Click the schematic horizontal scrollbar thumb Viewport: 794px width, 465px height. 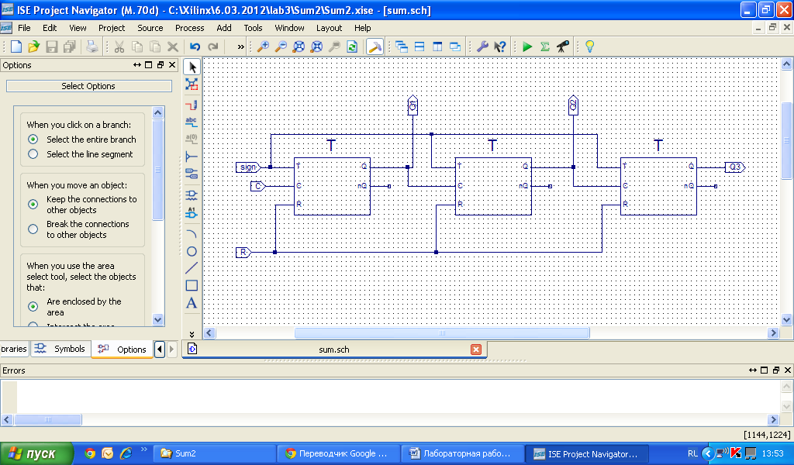(442, 333)
